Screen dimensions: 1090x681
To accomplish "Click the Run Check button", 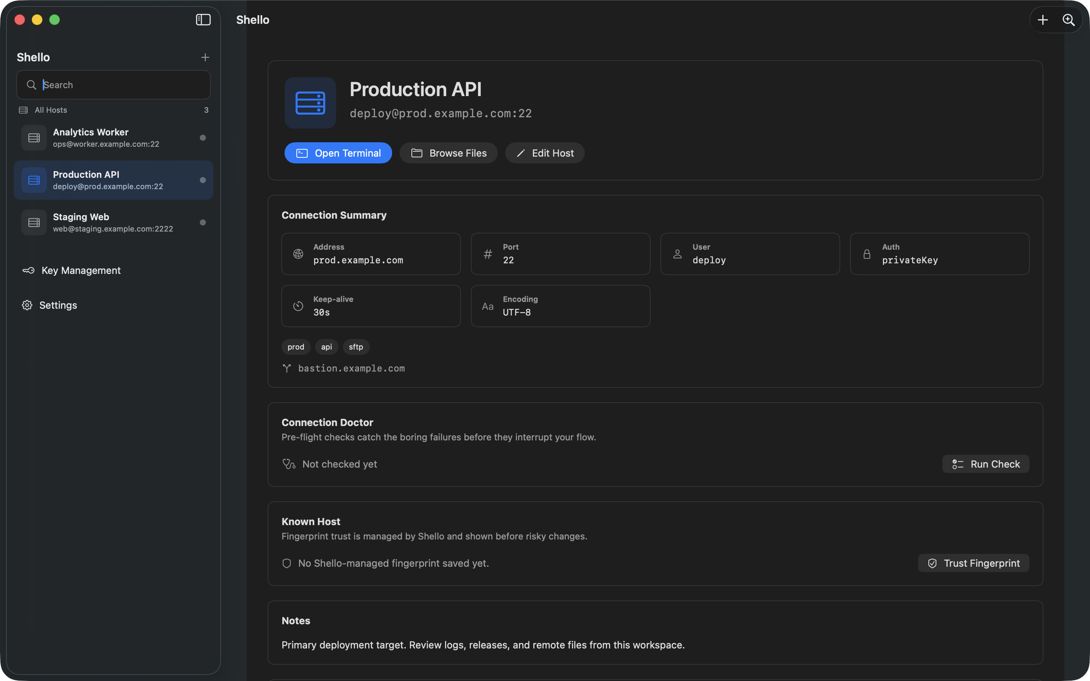I will [x=986, y=464].
